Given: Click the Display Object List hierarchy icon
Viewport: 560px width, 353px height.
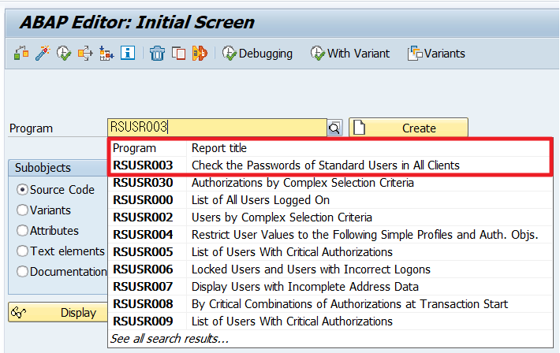Looking at the screenshot, I should [x=106, y=54].
